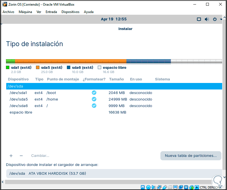The image size is (227, 190).
Task: Click the Nueva tabla de particiones button
Action: 191,155
